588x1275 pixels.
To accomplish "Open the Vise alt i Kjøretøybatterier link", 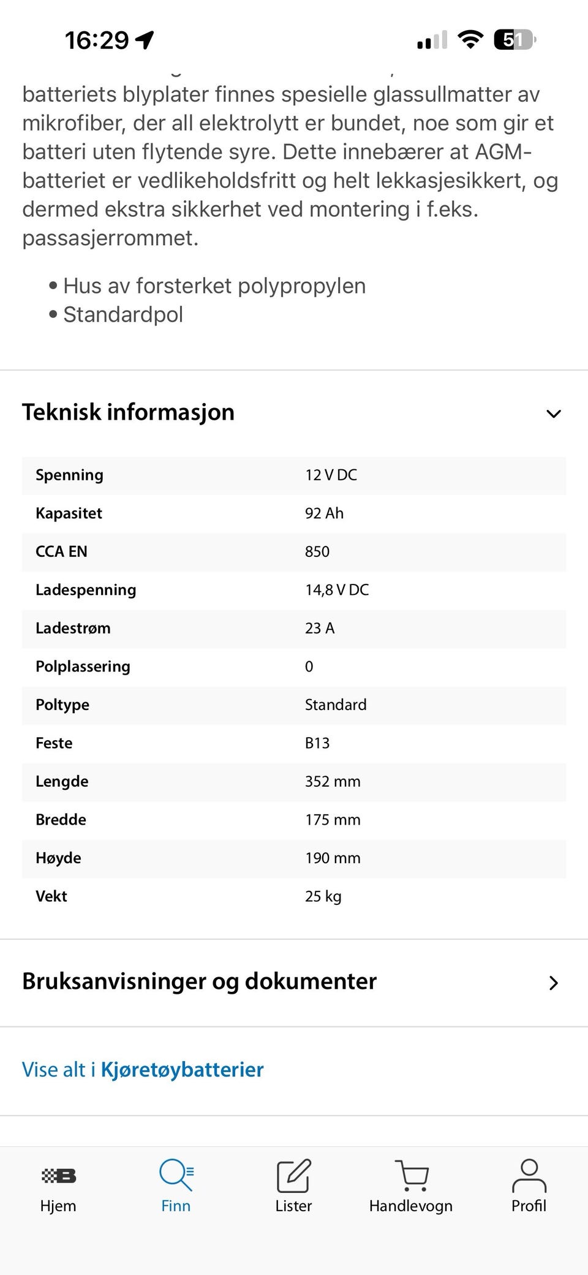I will pos(143,1070).
